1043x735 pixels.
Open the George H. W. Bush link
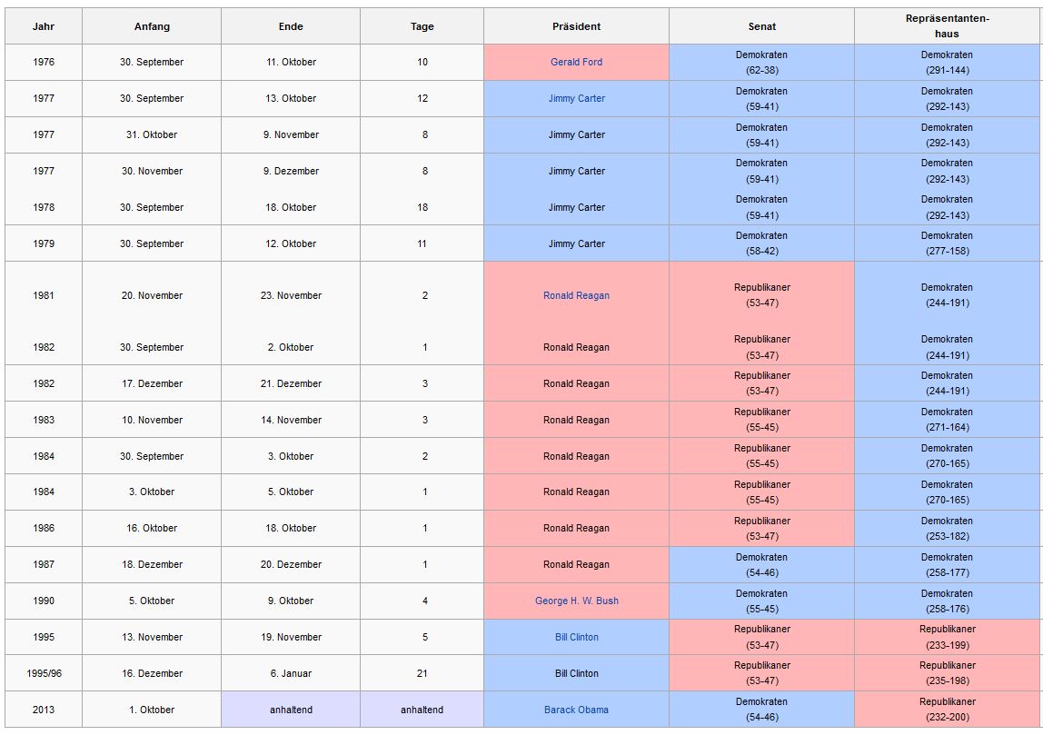tap(576, 601)
